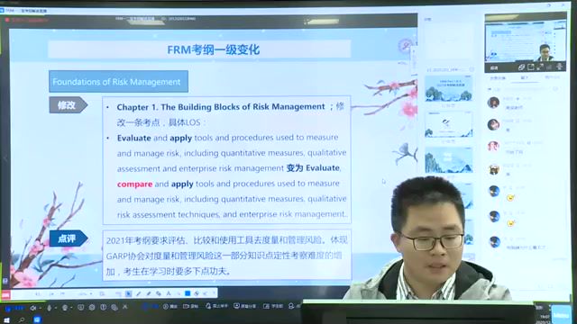Toggle the webcam in meeting control bar
This screenshot has height=324, width=577.
64,308
